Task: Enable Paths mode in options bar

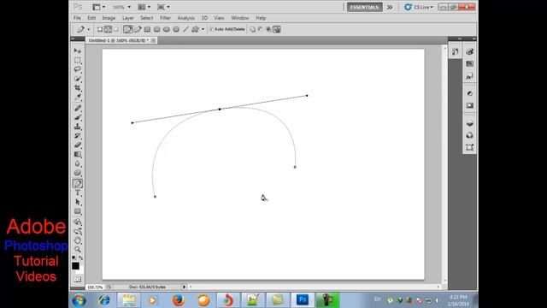Action: 108,29
